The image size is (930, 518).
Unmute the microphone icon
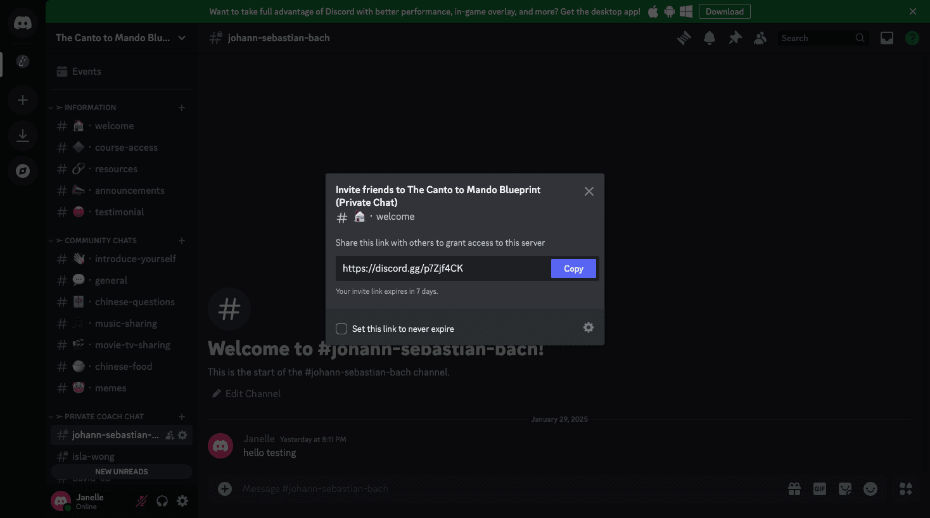142,501
